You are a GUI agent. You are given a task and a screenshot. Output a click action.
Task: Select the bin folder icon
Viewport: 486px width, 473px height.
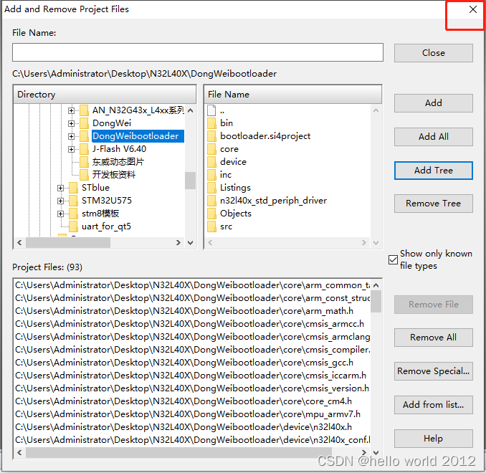tap(211, 123)
